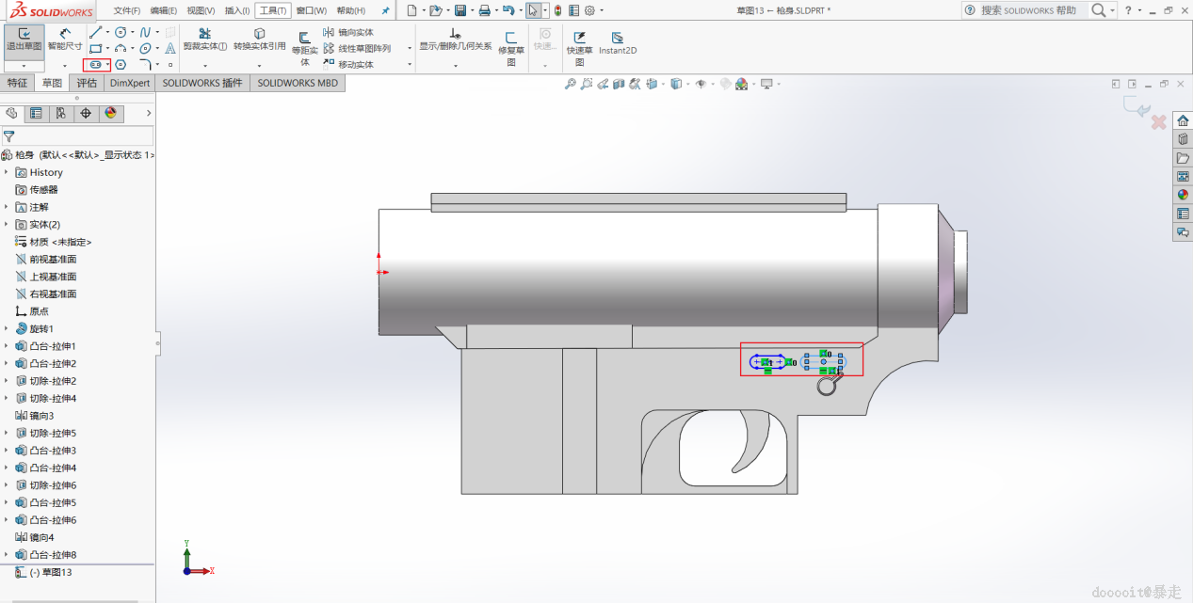Open Appearances in the task pane
Viewport: 1193px width, 603px height.
pyautogui.click(x=1183, y=195)
